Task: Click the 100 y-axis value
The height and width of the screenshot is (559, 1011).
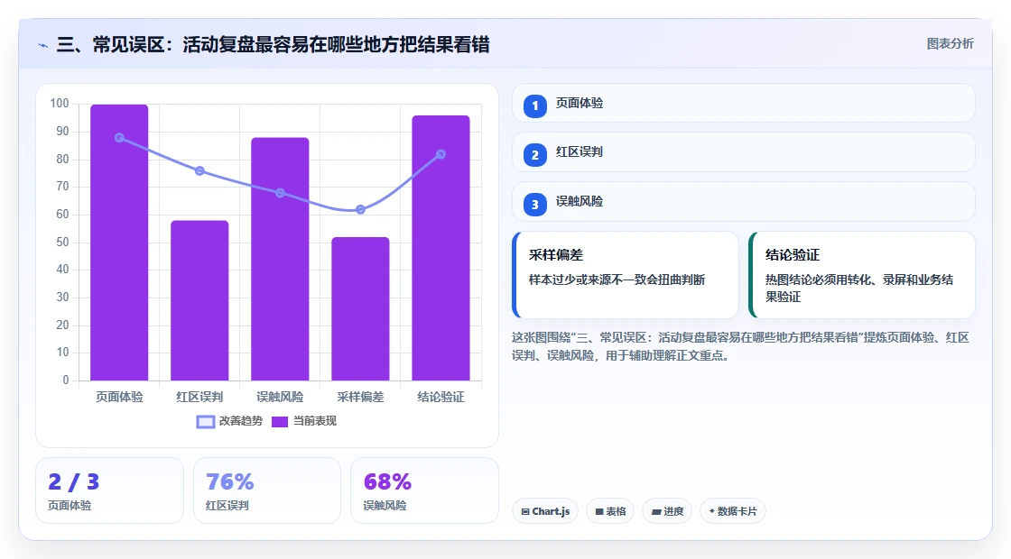Action: click(x=60, y=104)
